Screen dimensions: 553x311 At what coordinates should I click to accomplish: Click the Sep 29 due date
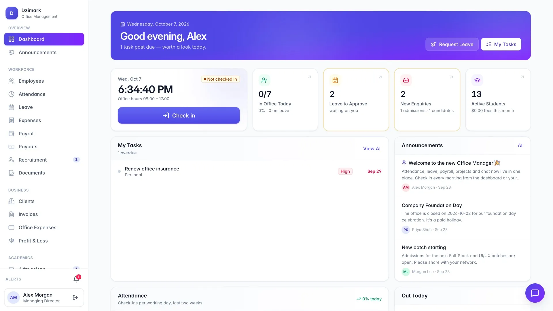tap(374, 171)
